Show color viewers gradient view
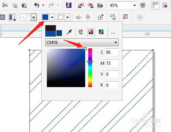 coord(91,32)
